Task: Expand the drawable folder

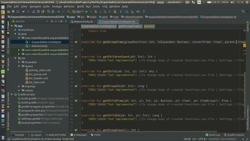Action: [19, 62]
